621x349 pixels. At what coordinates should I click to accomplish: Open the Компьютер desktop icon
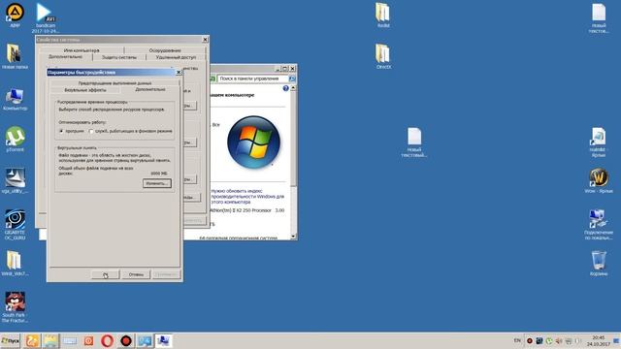tap(15, 99)
